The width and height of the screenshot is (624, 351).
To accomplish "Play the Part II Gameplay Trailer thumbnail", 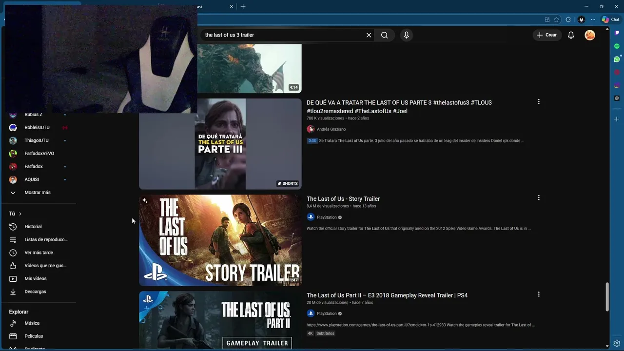I will [x=220, y=320].
